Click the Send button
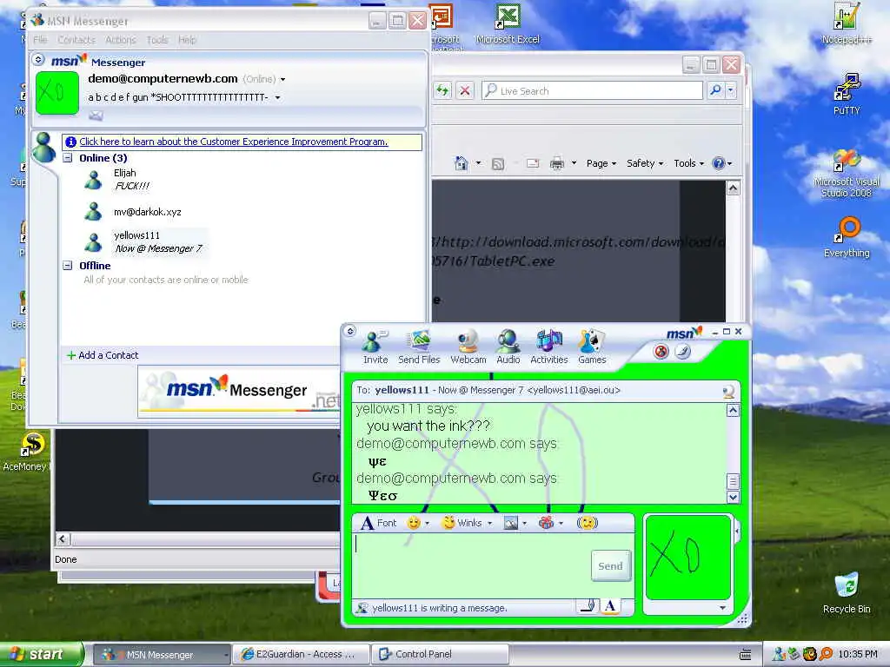The width and height of the screenshot is (890, 667). [611, 566]
